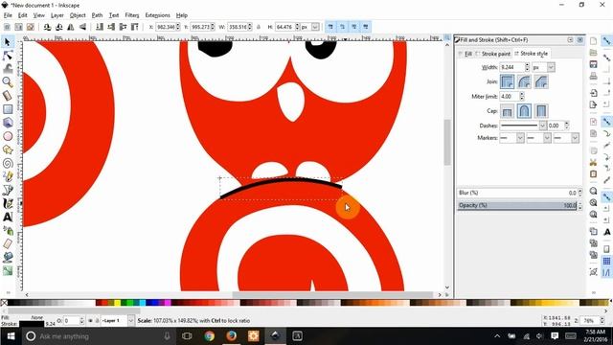Select the Spiral tool
Image resolution: width=613 pixels, height=345 pixels.
tap(8, 163)
